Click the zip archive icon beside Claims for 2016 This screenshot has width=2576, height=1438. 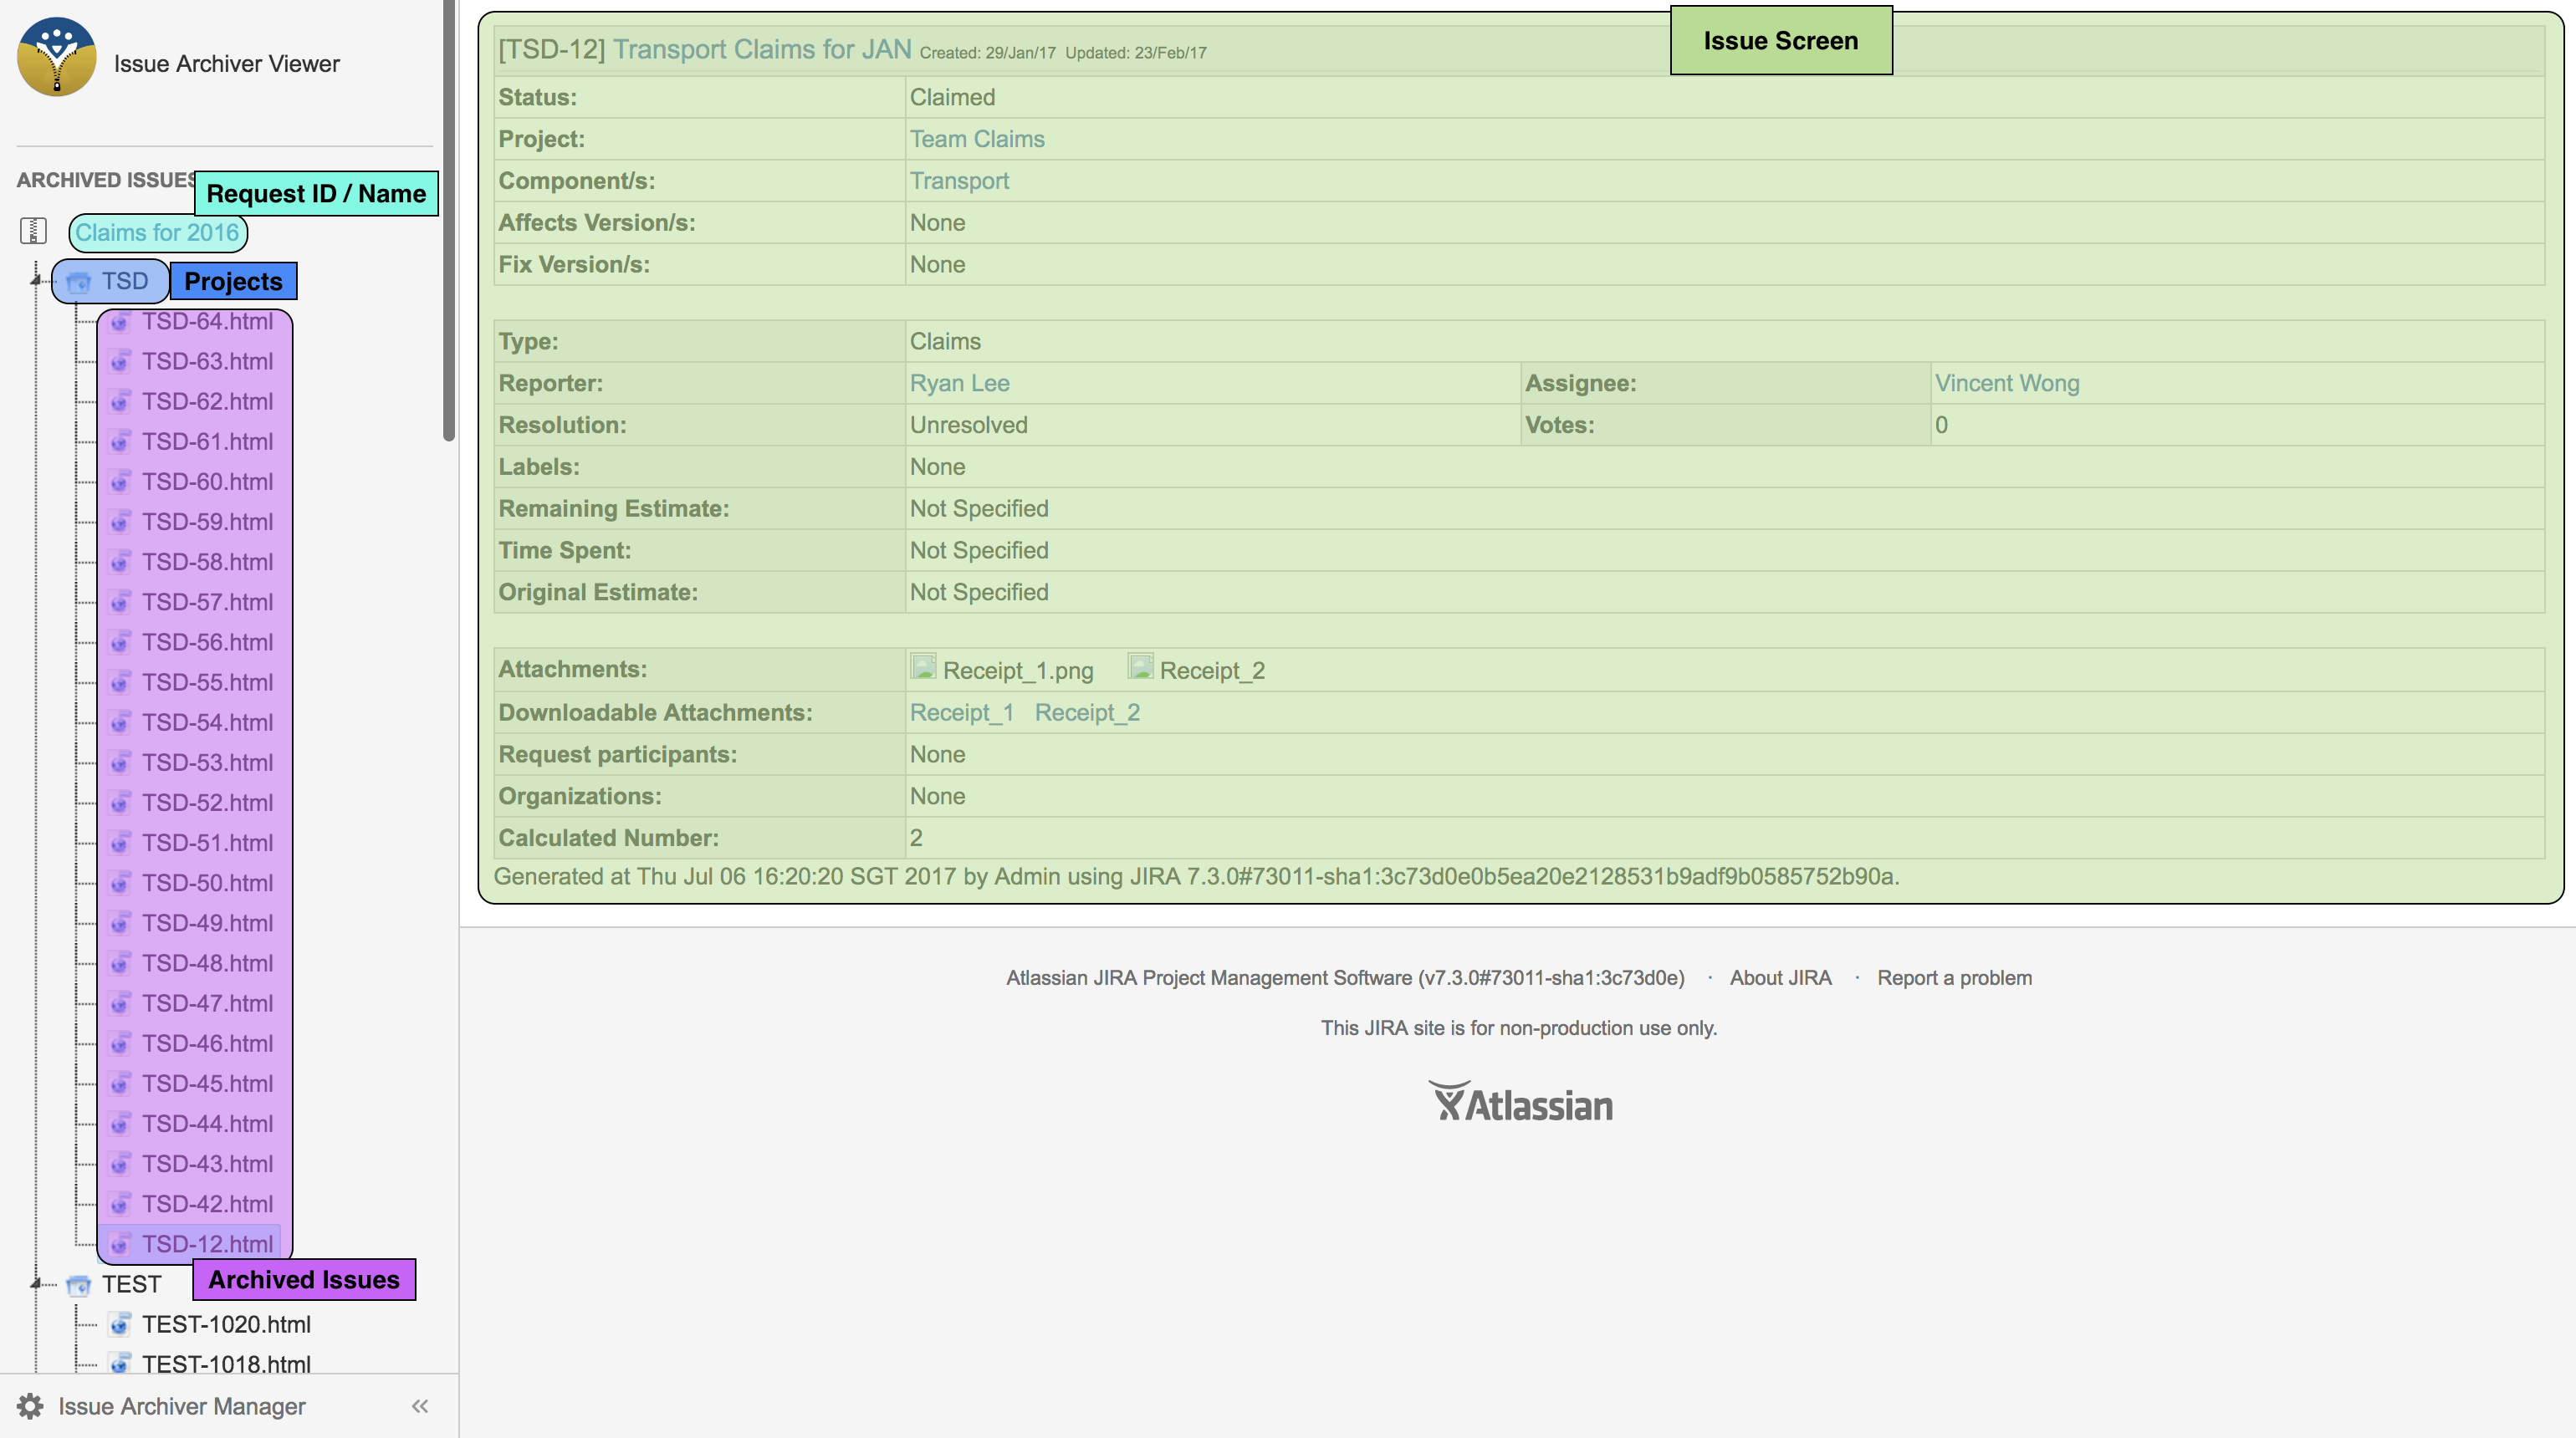pyautogui.click(x=33, y=231)
